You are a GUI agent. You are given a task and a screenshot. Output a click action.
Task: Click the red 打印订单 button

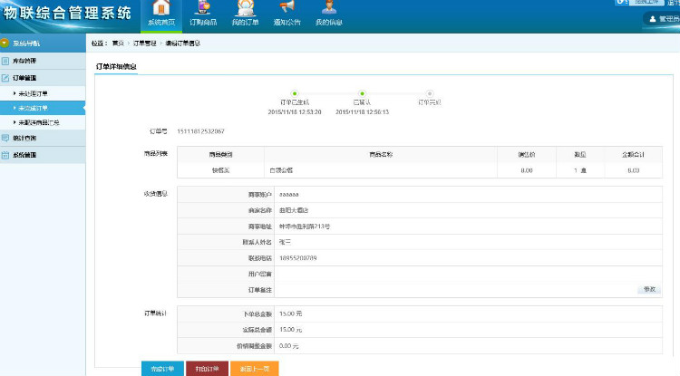pos(208,369)
